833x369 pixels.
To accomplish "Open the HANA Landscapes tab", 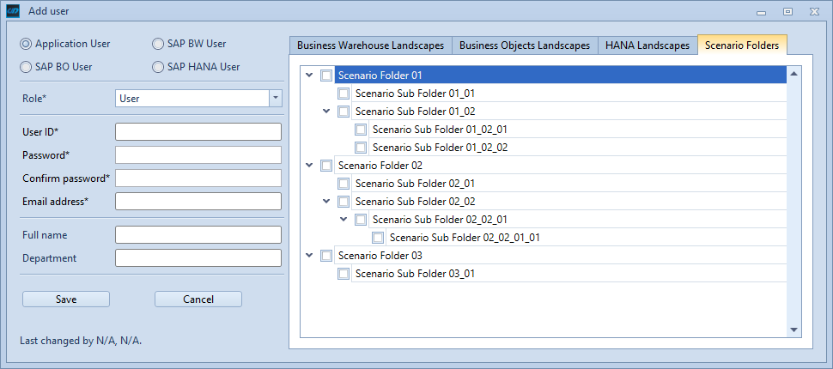I will pyautogui.click(x=647, y=45).
